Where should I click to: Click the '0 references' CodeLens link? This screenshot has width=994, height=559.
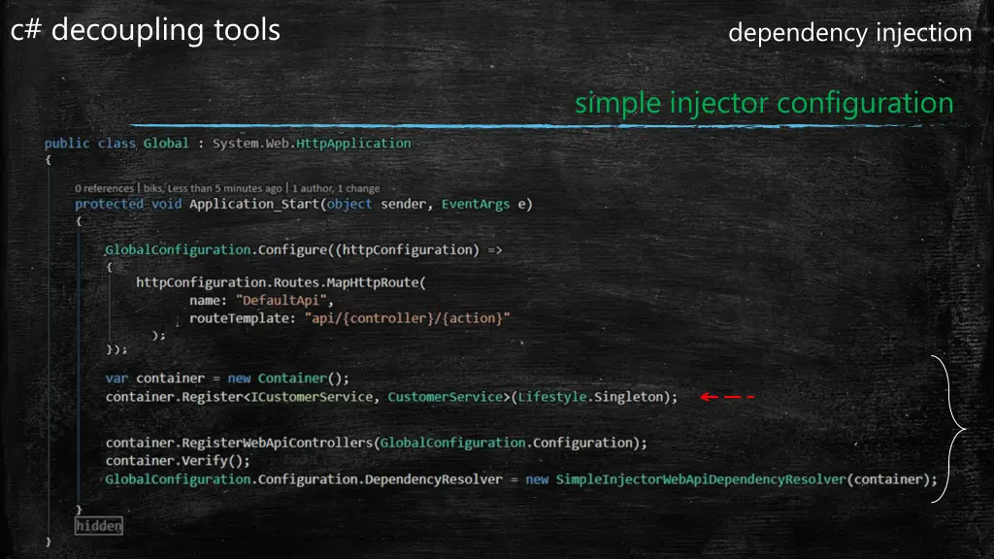(x=104, y=188)
